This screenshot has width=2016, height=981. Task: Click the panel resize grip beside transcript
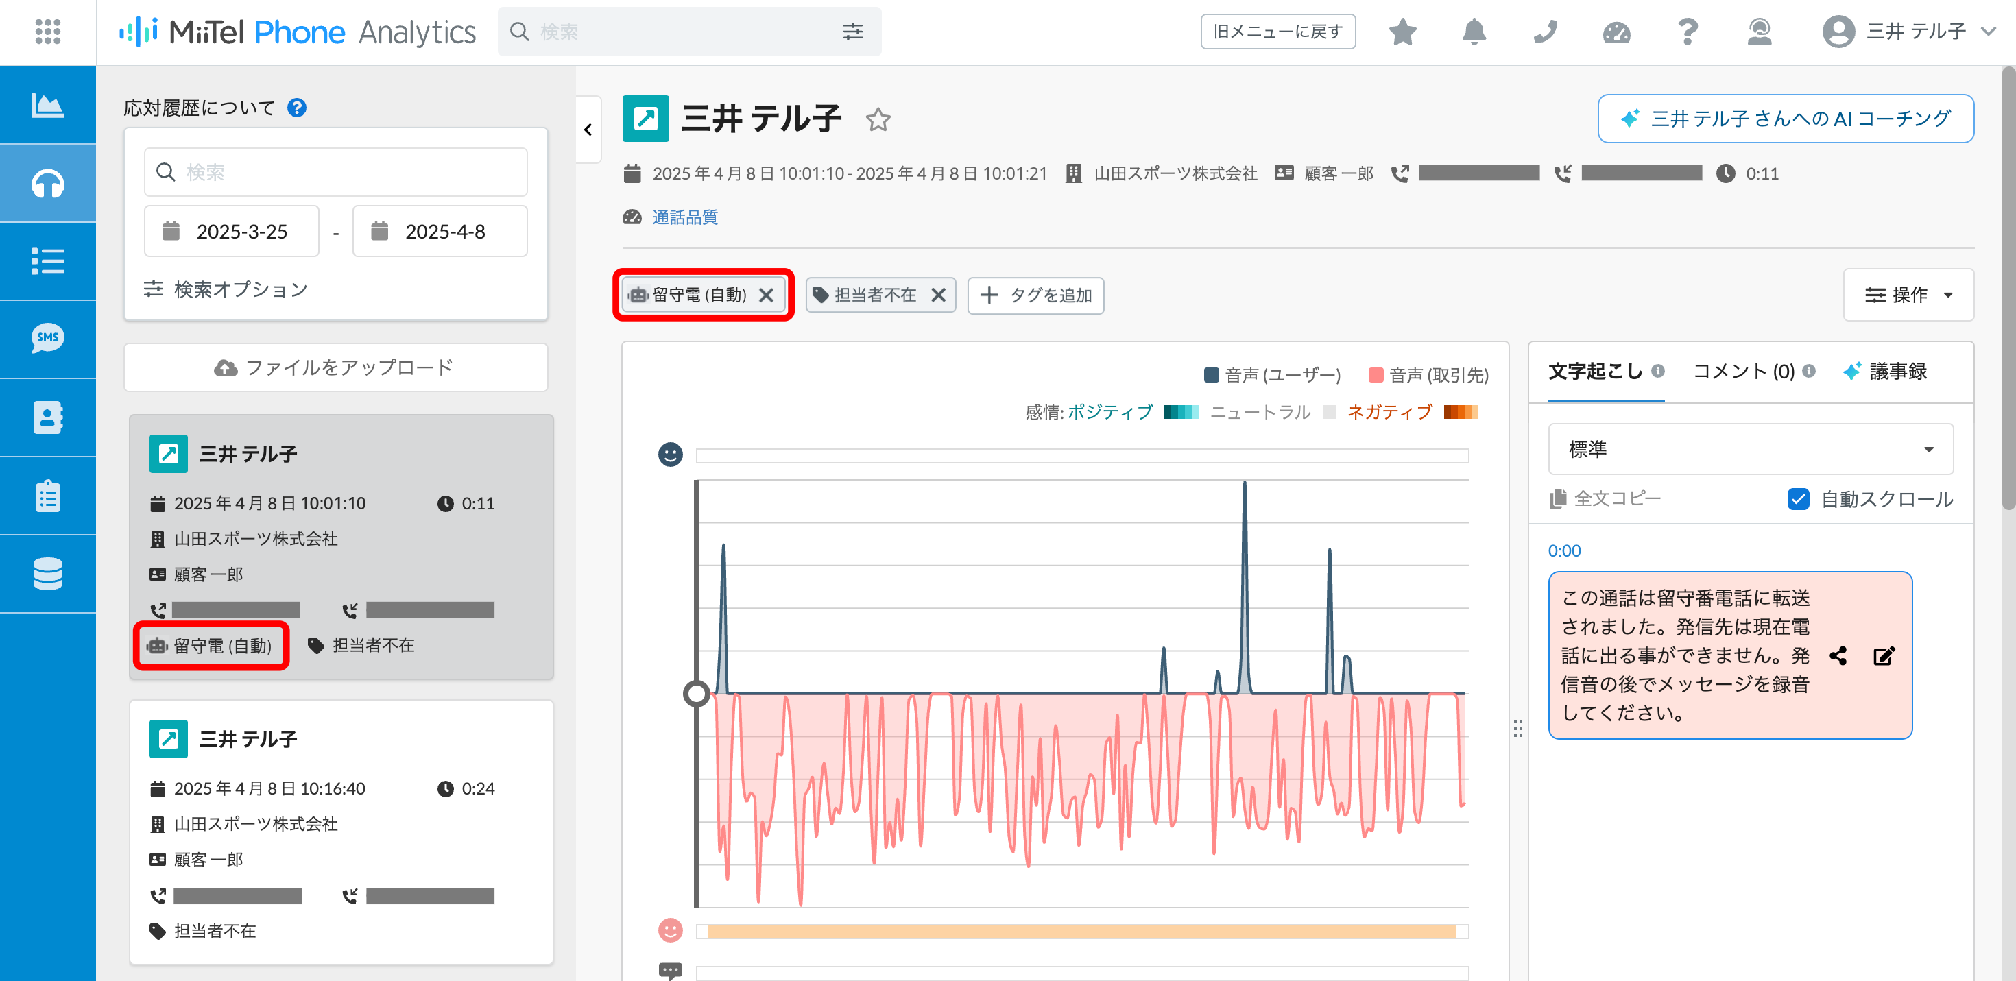1517,728
